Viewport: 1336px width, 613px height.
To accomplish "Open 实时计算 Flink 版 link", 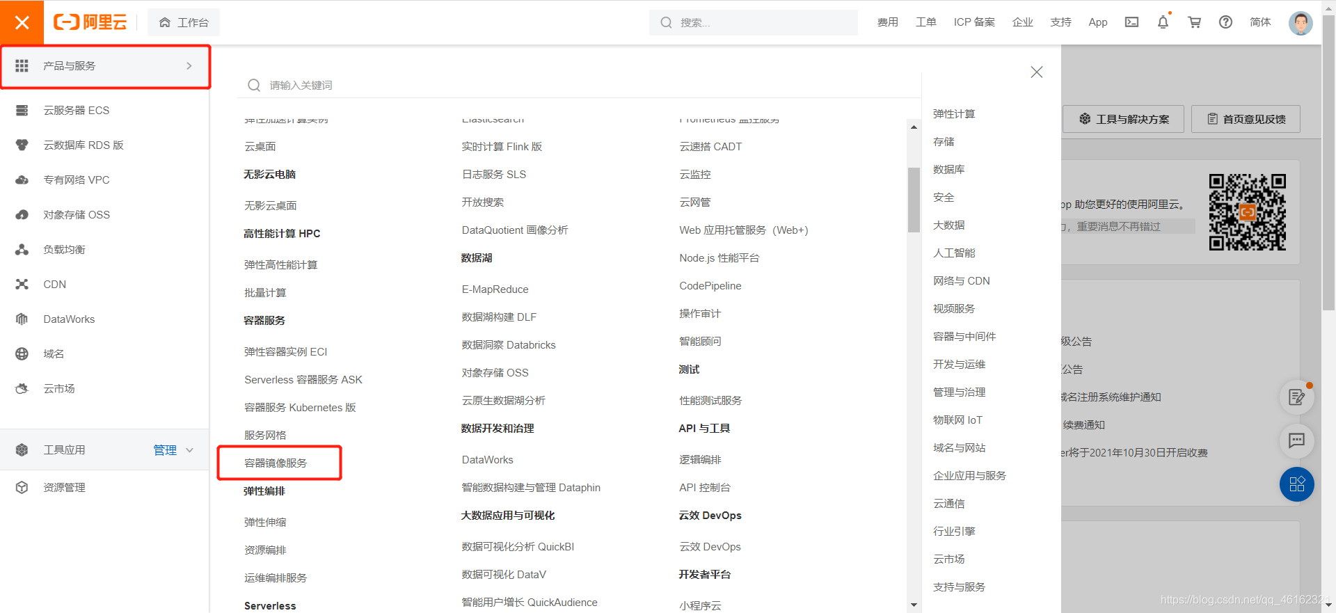I will [502, 147].
